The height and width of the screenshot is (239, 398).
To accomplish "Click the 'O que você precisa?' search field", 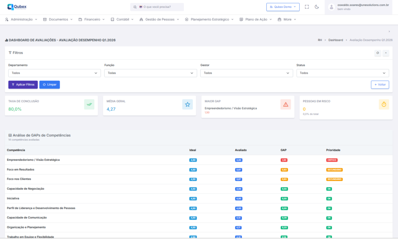I will (x=157, y=7).
